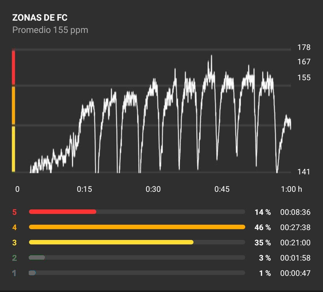Click the 0:45 time axis label
Screen dimensions: 323x292
coord(222,189)
